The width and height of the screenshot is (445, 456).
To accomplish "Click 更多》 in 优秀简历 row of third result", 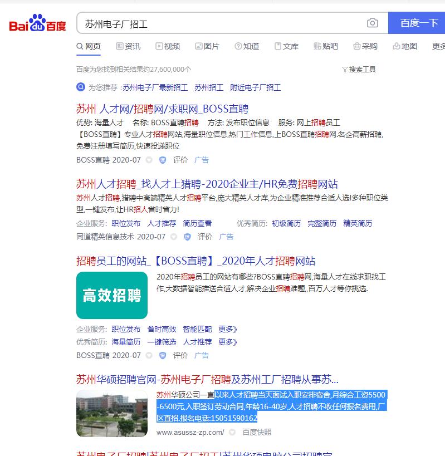I will [x=228, y=342].
